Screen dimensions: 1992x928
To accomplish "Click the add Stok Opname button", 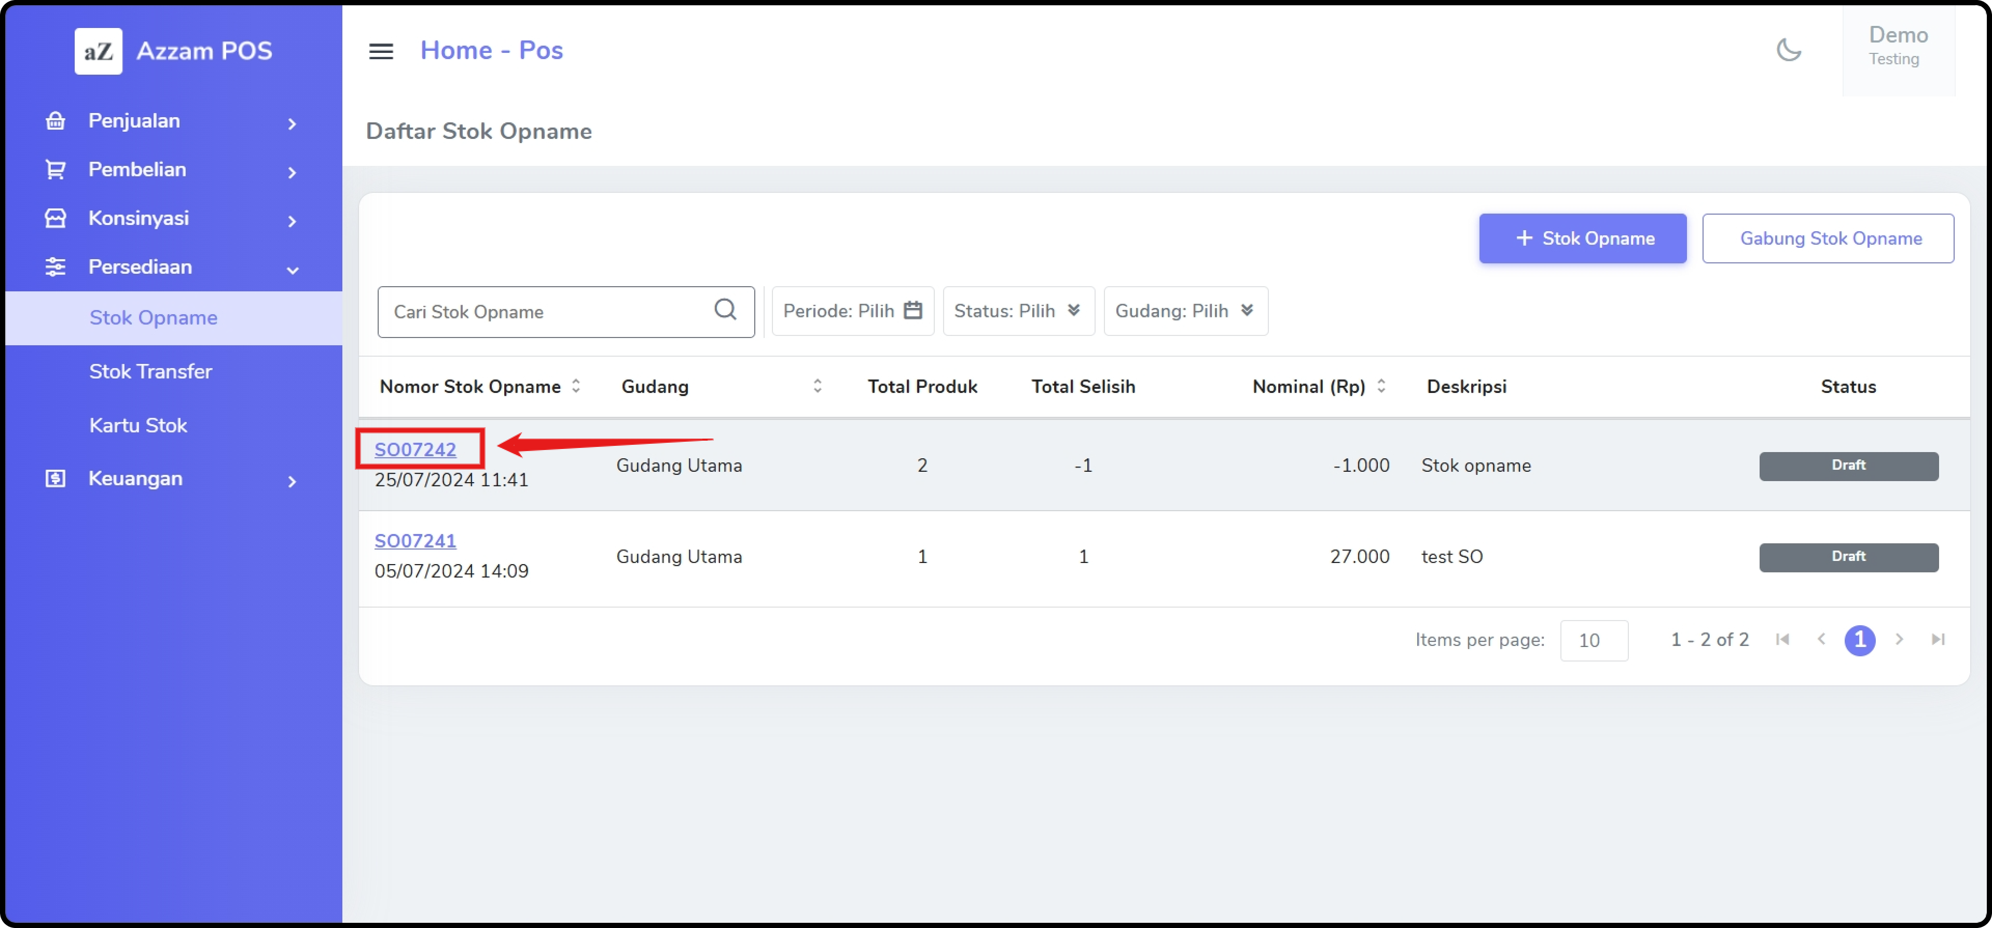I will [x=1582, y=239].
